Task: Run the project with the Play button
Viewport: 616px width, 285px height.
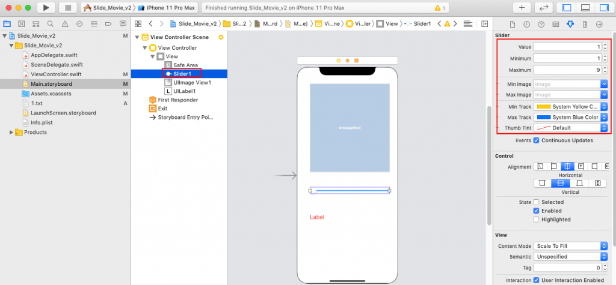Action: (46, 7)
